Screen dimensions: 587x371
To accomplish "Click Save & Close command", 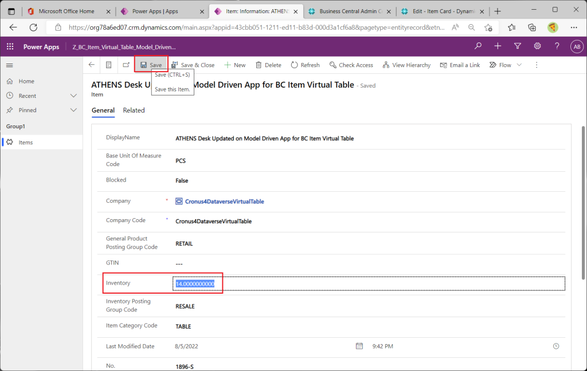I will (193, 65).
